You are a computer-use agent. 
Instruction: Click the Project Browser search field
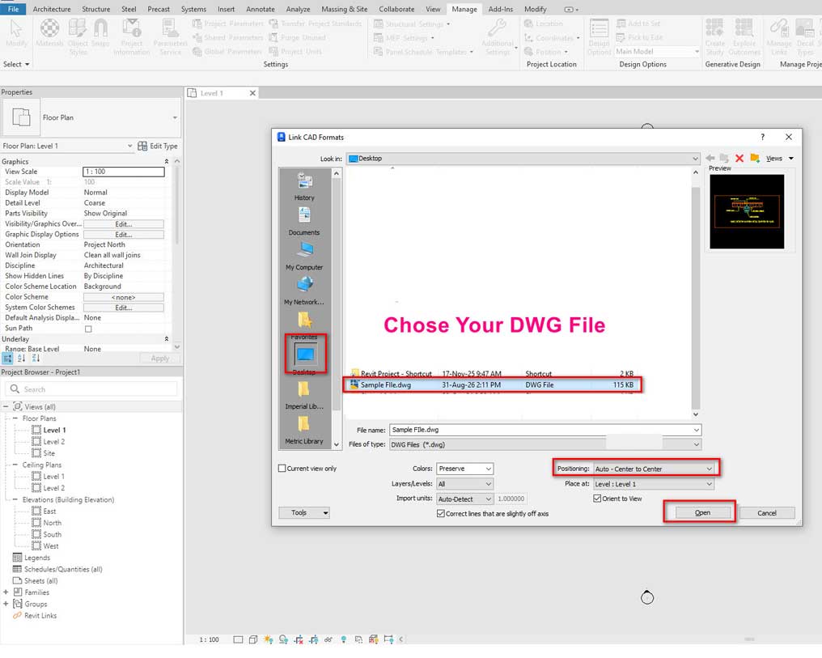(91, 389)
